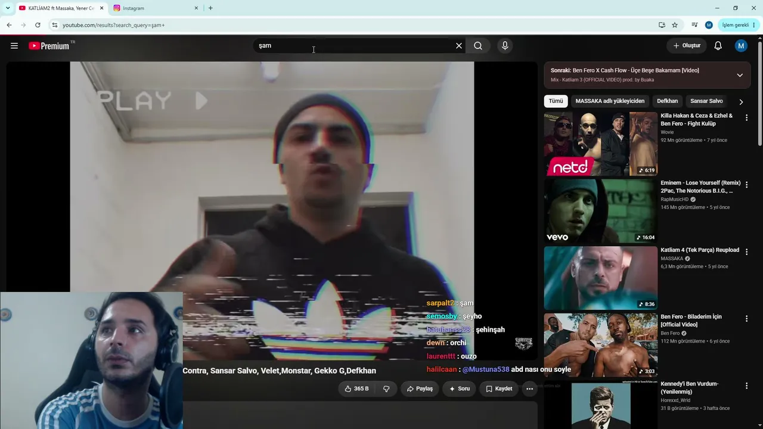Reload the current page
Screen dimensions: 763x429
pyautogui.click(x=38, y=25)
